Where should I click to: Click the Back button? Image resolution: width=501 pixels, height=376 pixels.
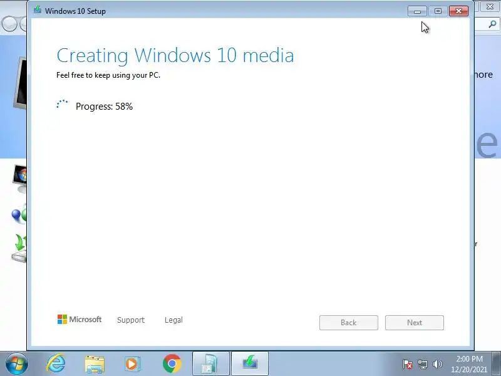coord(349,323)
